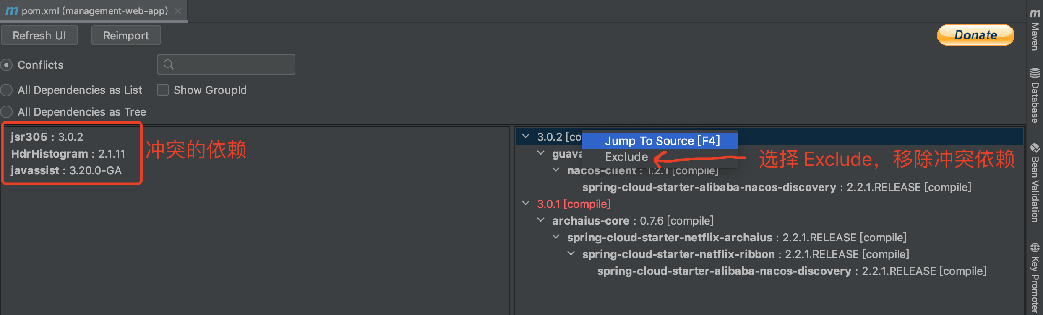
Task: Click the Maven icon on pom.xml tab
Action: 12,11
